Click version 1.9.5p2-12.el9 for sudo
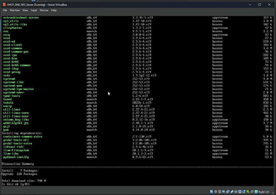The width and height of the screenshot is (276, 195). point(144,75)
